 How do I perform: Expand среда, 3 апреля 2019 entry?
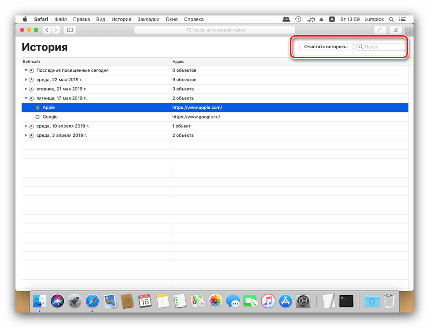(x=26, y=135)
